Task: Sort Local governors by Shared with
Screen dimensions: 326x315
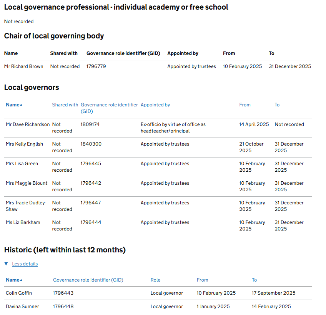Action: pos(65,105)
